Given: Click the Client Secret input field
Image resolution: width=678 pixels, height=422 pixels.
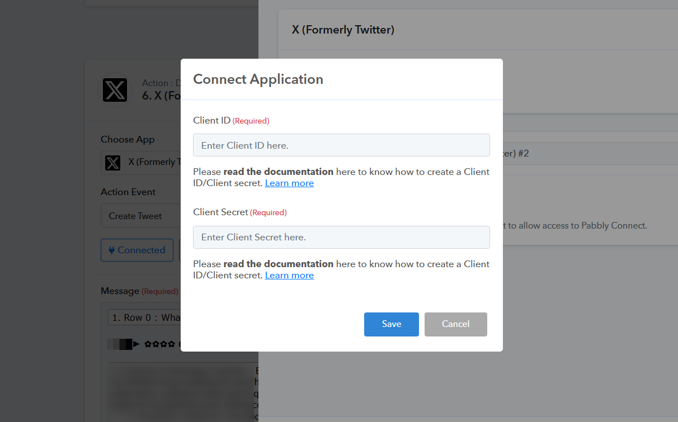Looking at the screenshot, I should point(341,237).
